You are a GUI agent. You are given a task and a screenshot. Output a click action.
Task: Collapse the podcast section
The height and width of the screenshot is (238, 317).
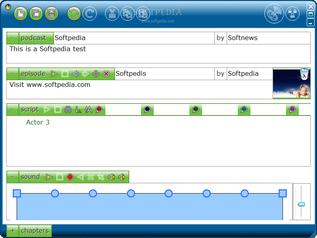13,38
